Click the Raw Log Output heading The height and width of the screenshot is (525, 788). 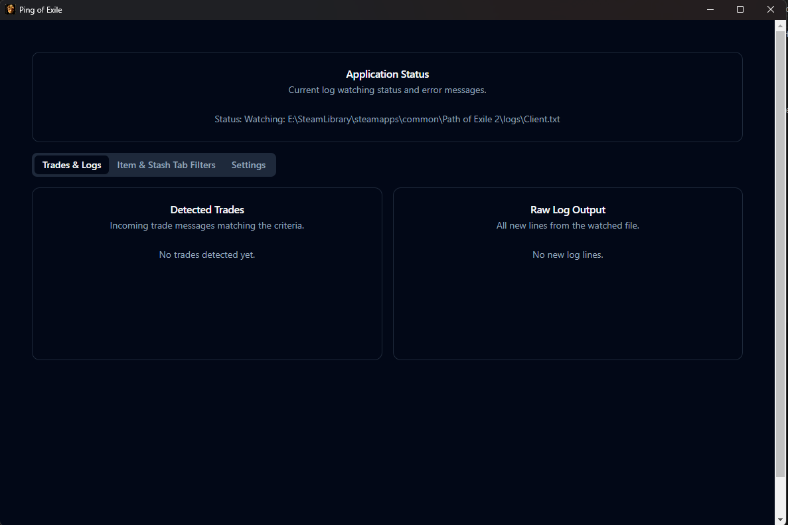coord(568,210)
